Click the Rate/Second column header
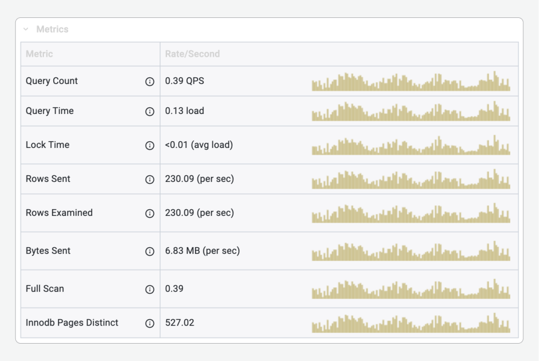Image resolution: width=539 pixels, height=361 pixels. coord(192,54)
